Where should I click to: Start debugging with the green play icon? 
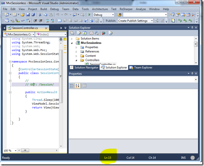coord(89,15)
